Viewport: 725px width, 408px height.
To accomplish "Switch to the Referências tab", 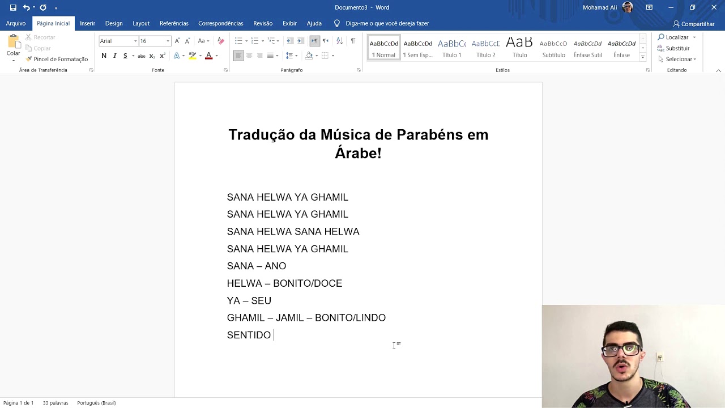I will point(174,23).
